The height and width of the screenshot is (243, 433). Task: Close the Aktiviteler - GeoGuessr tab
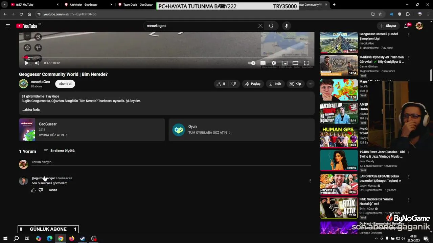pos(112,5)
